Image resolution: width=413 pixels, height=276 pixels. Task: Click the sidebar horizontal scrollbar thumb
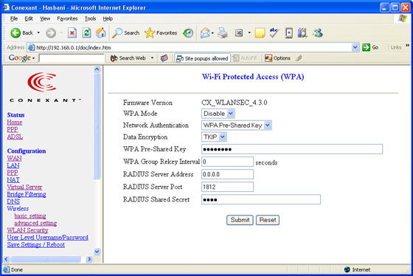(x=46, y=259)
